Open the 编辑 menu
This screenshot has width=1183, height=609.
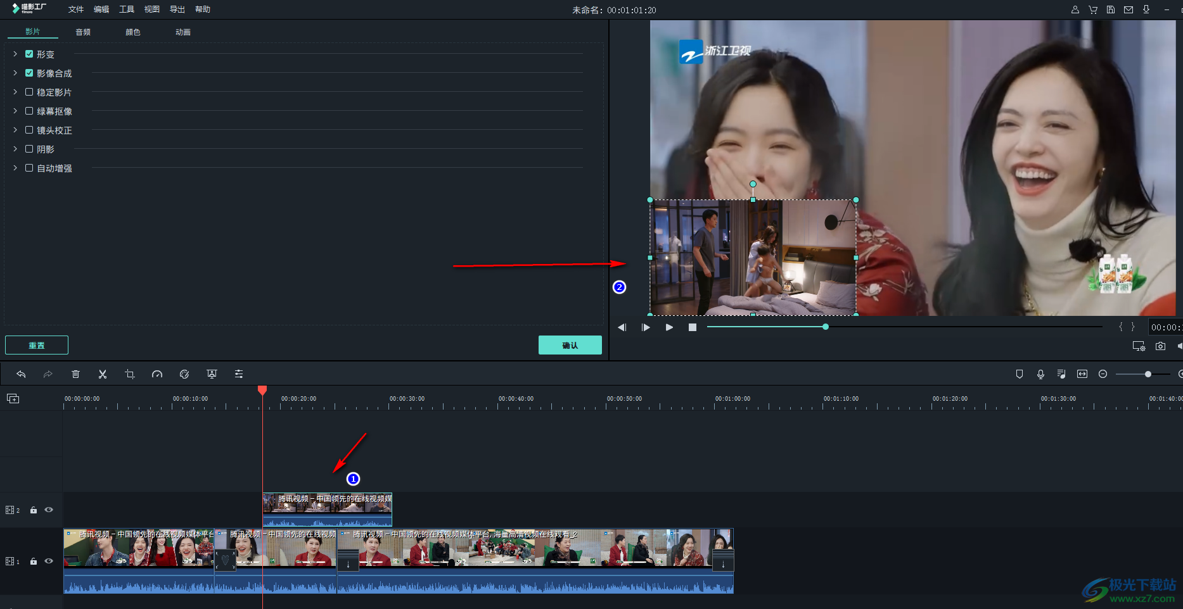(x=101, y=9)
